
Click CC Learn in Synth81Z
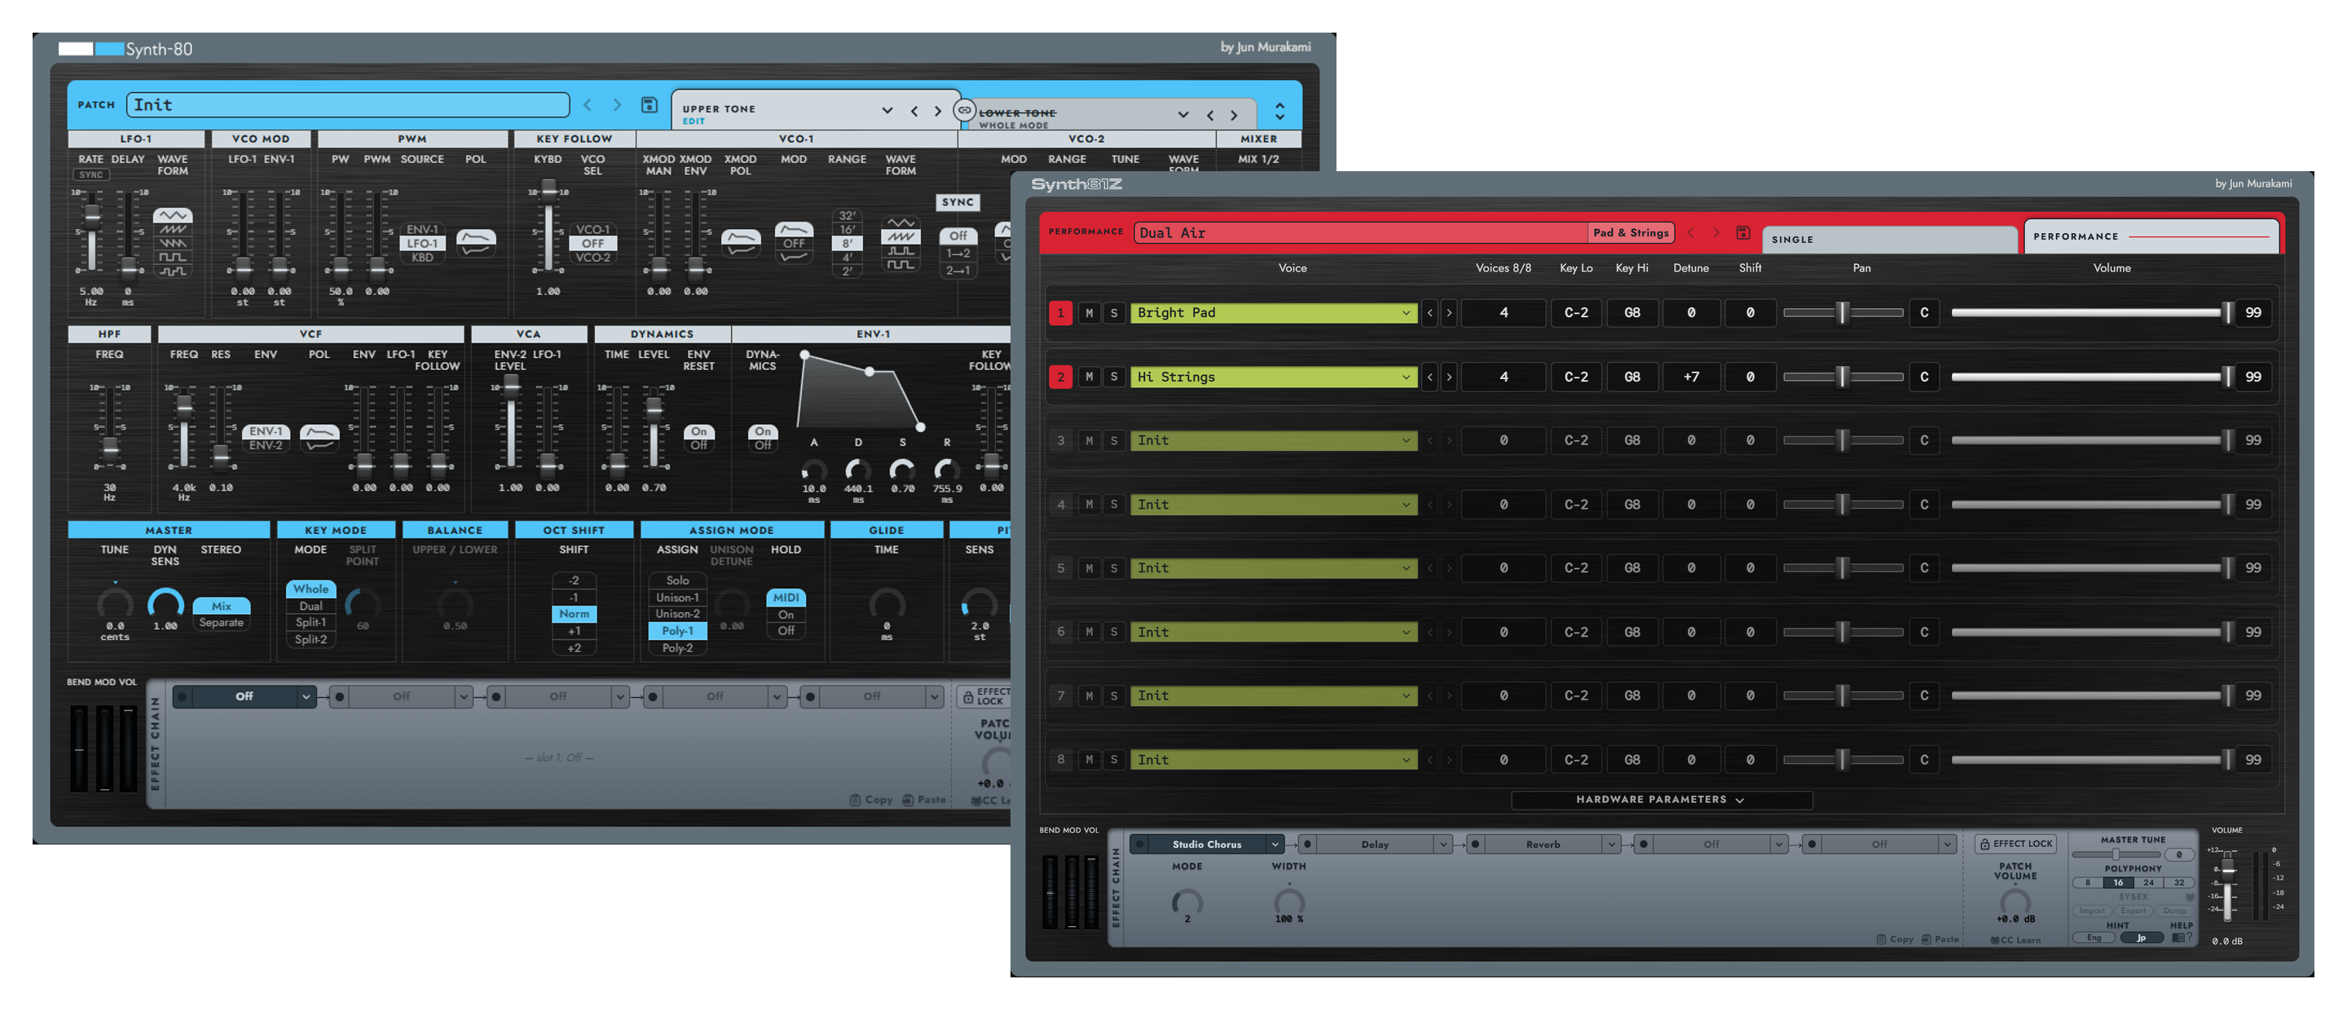click(x=2015, y=940)
